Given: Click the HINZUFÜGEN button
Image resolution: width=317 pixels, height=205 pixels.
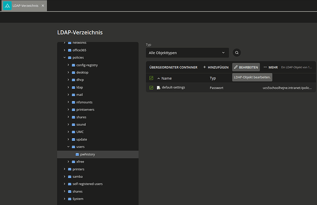Looking at the screenshot, I should pos(216,67).
